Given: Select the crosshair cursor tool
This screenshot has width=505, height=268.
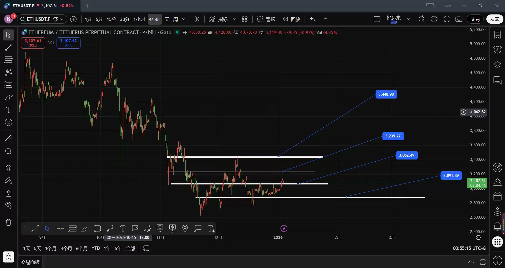Looking at the screenshot, I should coord(8,35).
